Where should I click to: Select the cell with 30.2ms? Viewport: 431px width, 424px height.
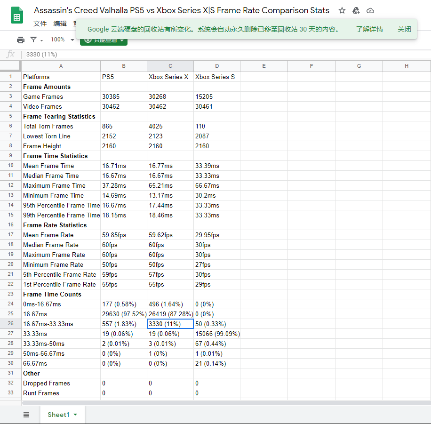pos(217,195)
